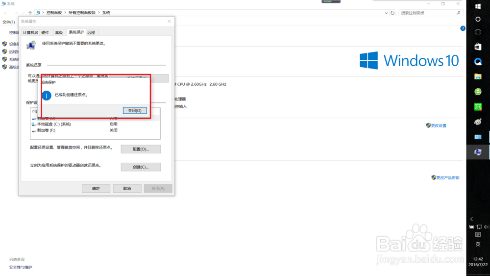Click the clock showing 12:42

point(478,259)
